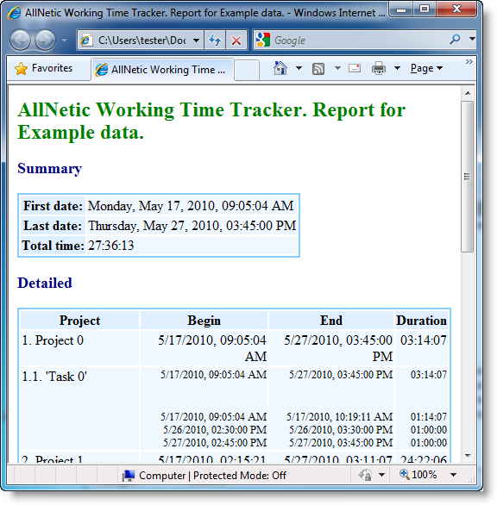Click the Internet Explorer logo in title bar

pyautogui.click(x=14, y=13)
